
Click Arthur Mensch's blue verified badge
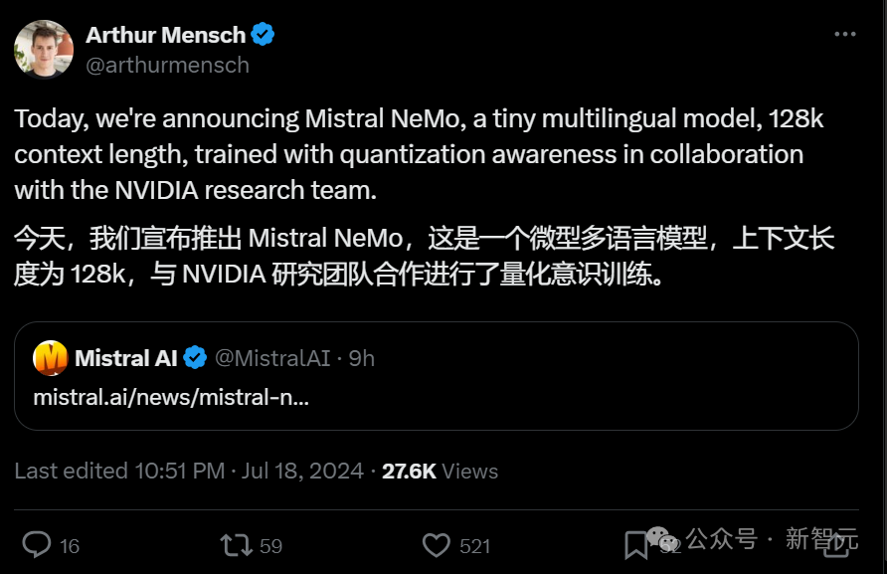point(264,35)
